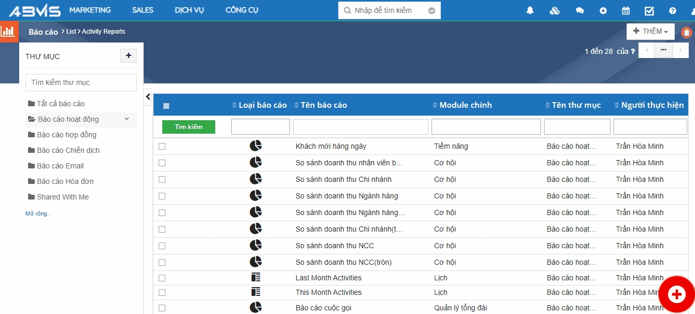
Task: Expand the search box dropdown arrow
Action: tap(432, 11)
